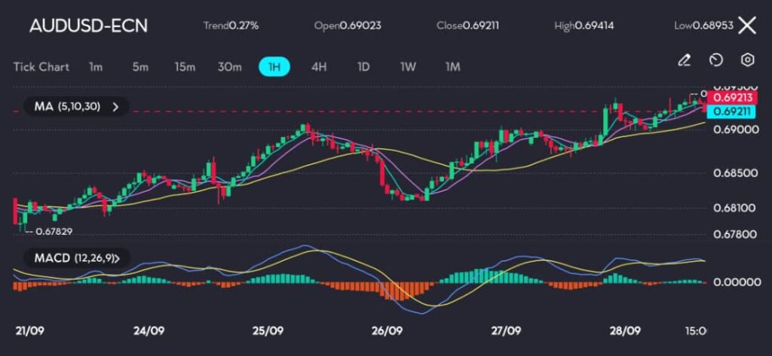The width and height of the screenshot is (772, 356).
Task: Switch to the 1W weekly timeframe
Action: [408, 67]
